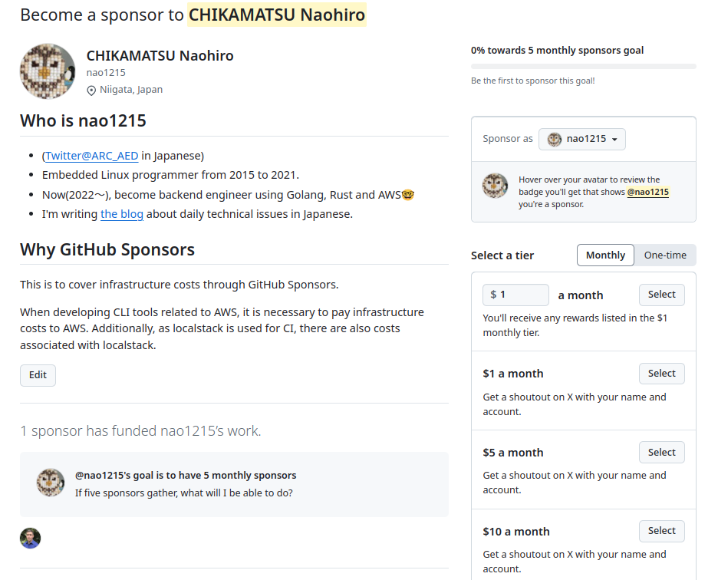
Task: Click the owl avatar in the badge preview box
Action: pyautogui.click(x=495, y=186)
